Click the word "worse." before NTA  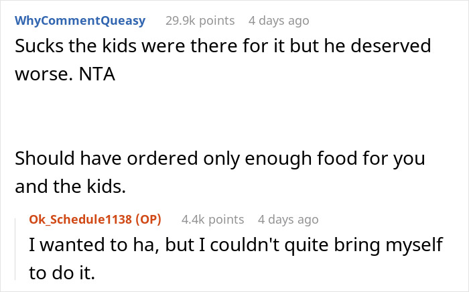pos(44,74)
